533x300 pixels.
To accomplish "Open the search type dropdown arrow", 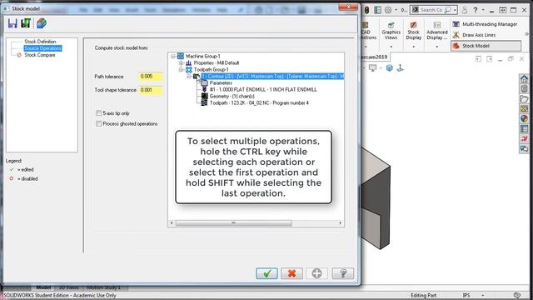I will (x=455, y=10).
